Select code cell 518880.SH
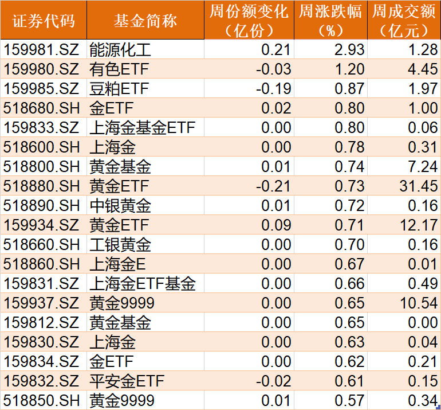Viewport: 441px width, 410px height. pos(44,186)
